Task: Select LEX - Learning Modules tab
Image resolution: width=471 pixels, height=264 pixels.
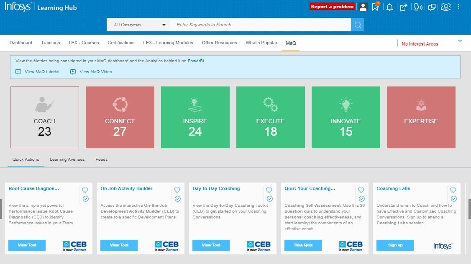Action: click(168, 43)
